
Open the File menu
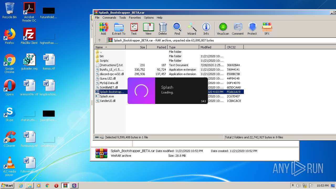[97, 18]
